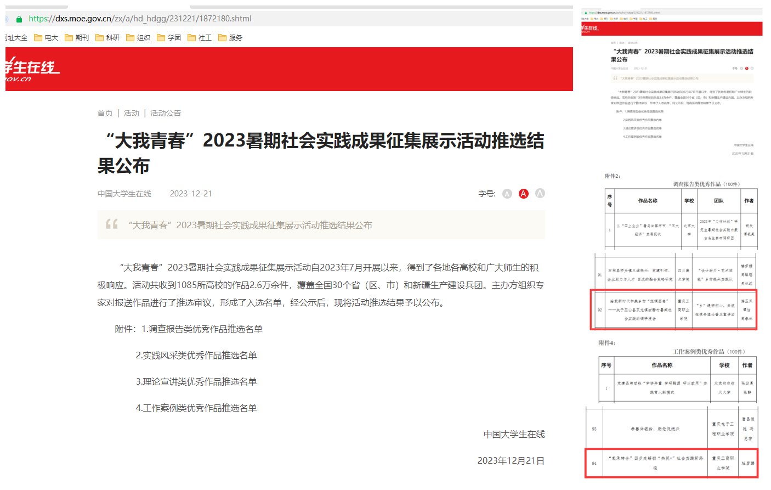Go to 活动 in the breadcrumb

click(x=132, y=113)
